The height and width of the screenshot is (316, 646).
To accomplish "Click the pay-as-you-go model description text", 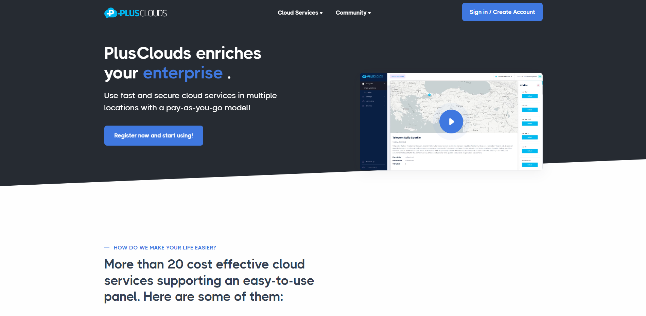I will pos(190,101).
